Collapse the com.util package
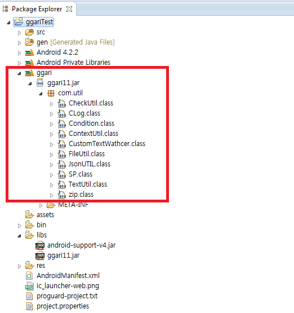 [x=41, y=94]
